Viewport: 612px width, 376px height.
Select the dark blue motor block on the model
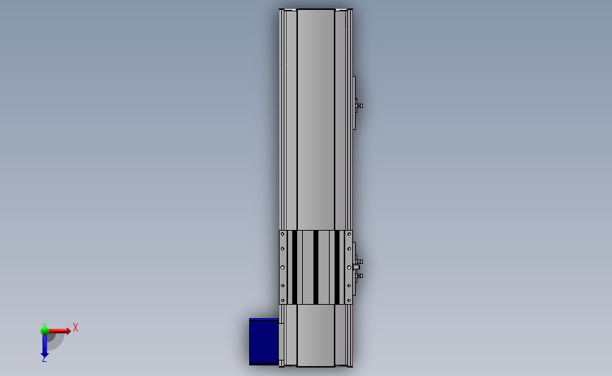[x=264, y=341]
